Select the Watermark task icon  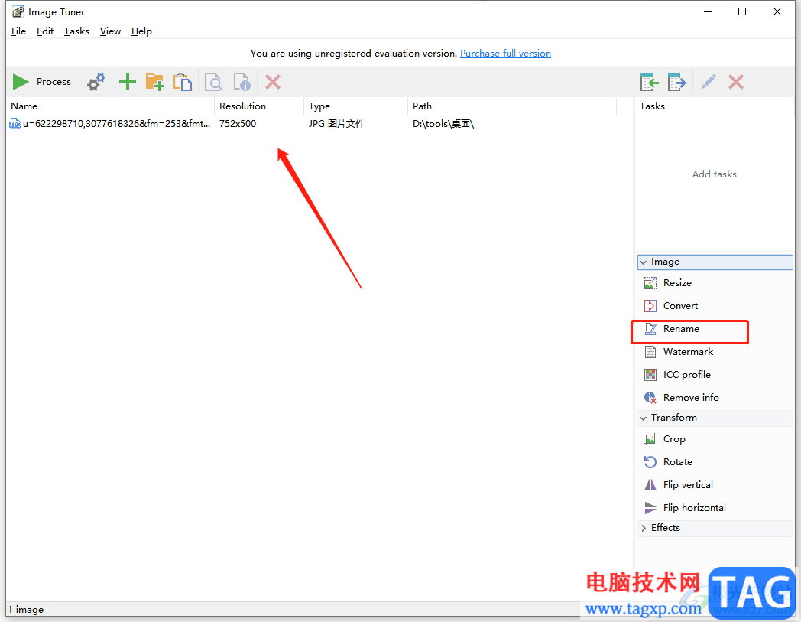(x=650, y=352)
